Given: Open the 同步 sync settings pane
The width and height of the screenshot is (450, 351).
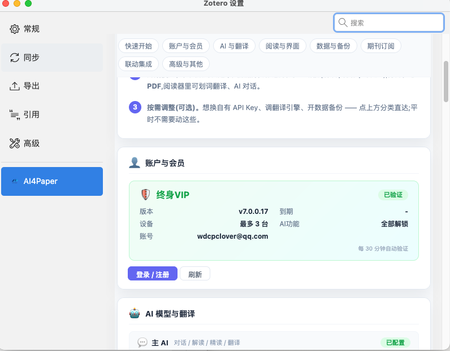Looking at the screenshot, I should coord(52,58).
